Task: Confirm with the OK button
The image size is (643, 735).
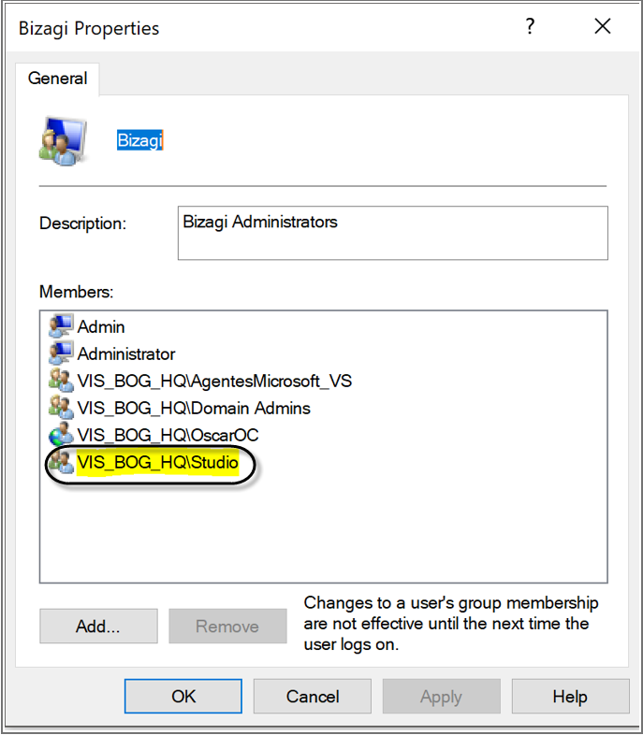Action: click(x=183, y=696)
